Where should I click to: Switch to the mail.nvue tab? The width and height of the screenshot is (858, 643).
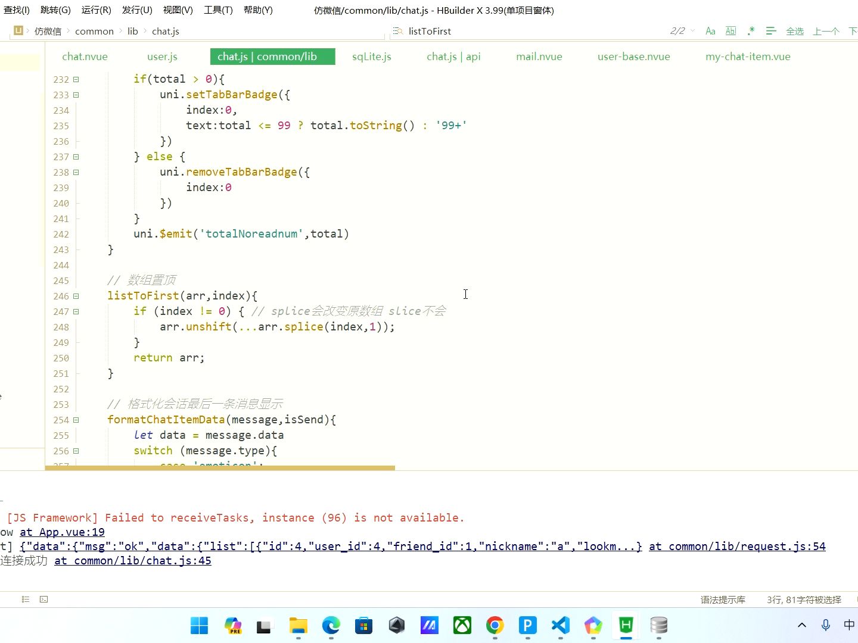539,57
